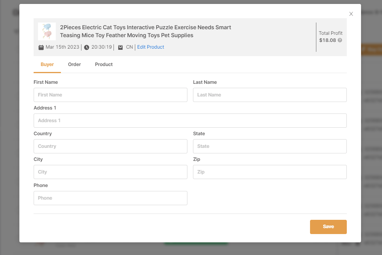The width and height of the screenshot is (382, 255).
Task: Click the cat toy product thumbnail image
Action: coord(46,31)
